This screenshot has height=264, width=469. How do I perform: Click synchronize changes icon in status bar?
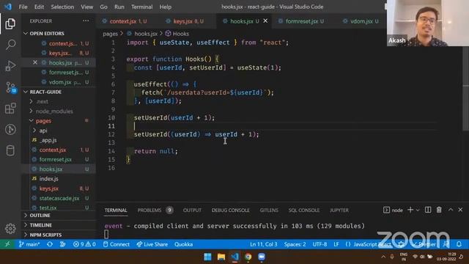(50, 244)
